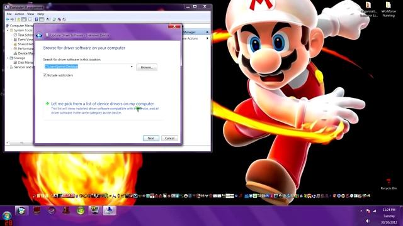Collapse the System Tools tree node
This screenshot has width=403, height=226.
point(8,30)
